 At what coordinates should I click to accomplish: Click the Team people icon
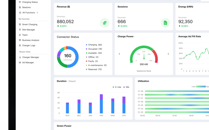point(20,35)
